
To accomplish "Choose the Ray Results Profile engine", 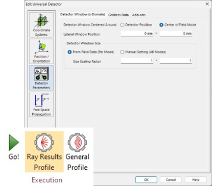I will 44,152.
